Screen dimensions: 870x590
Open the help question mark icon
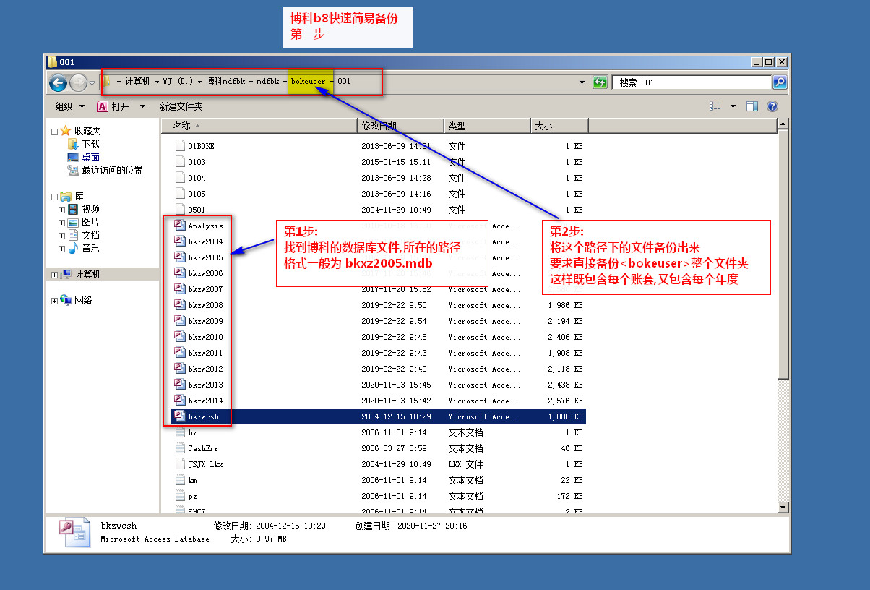(x=772, y=106)
